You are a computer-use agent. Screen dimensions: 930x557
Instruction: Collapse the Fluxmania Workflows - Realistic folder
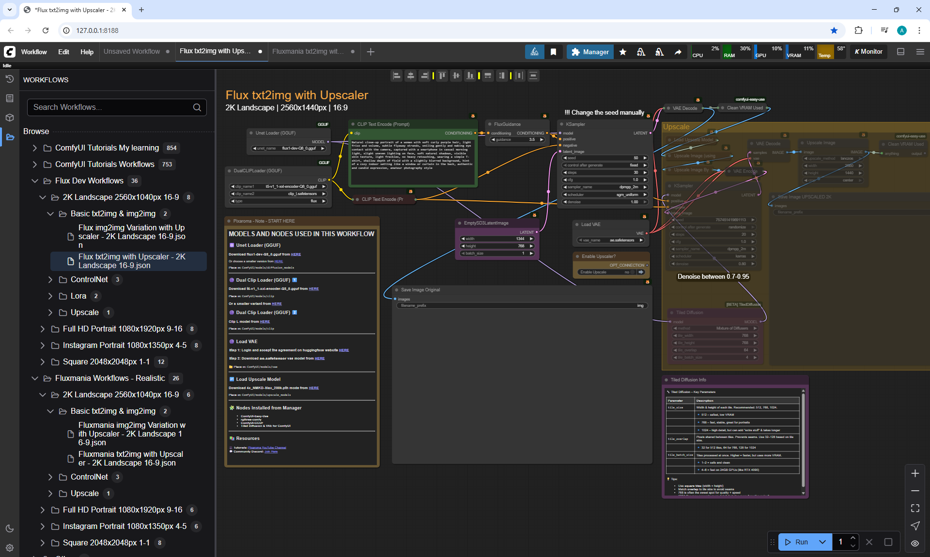[35, 378]
